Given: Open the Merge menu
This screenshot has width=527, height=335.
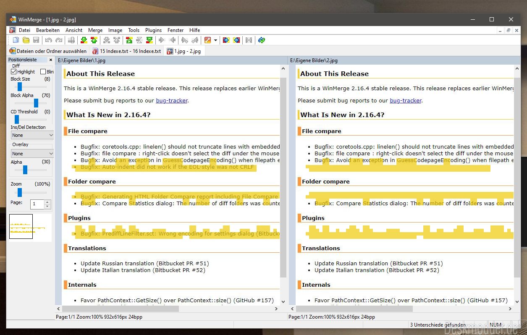Looking at the screenshot, I should click(x=95, y=30).
